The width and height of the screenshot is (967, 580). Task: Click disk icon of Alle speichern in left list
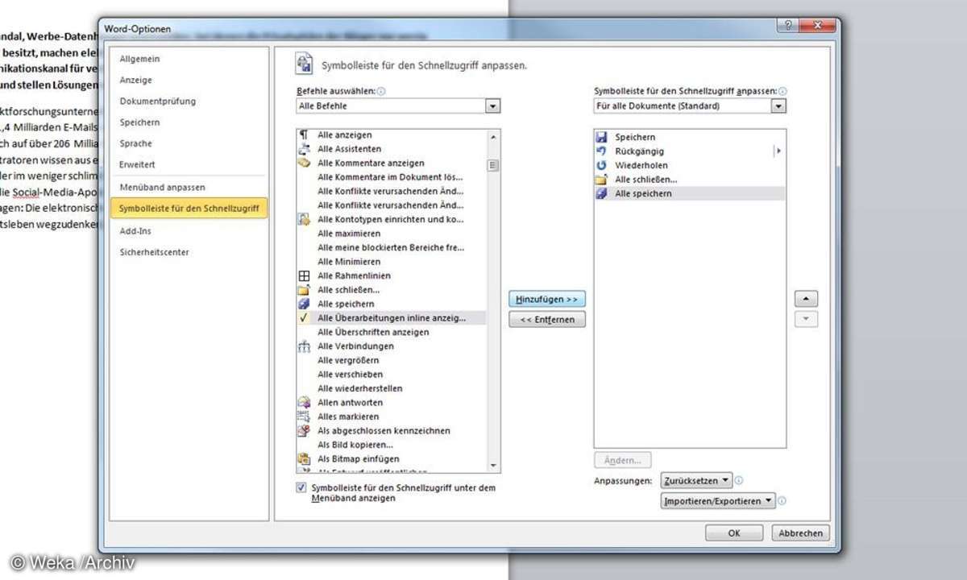(304, 304)
